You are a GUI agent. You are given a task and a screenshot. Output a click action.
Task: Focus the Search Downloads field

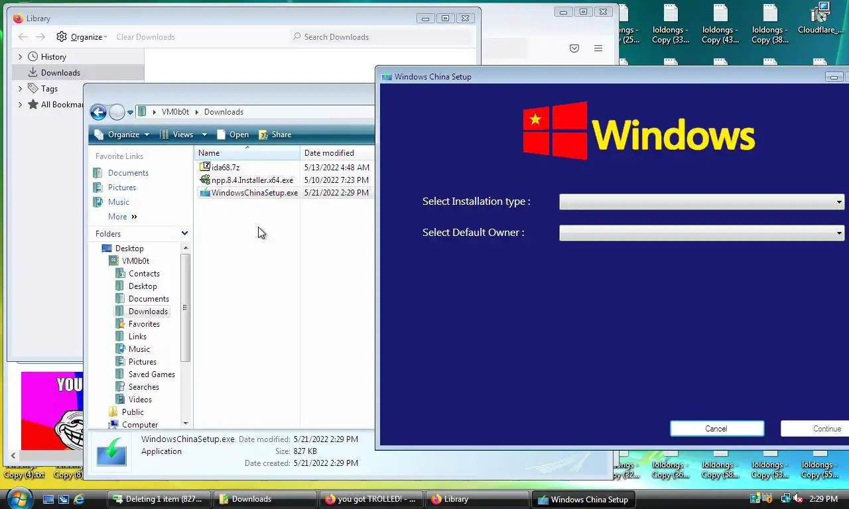pos(381,37)
